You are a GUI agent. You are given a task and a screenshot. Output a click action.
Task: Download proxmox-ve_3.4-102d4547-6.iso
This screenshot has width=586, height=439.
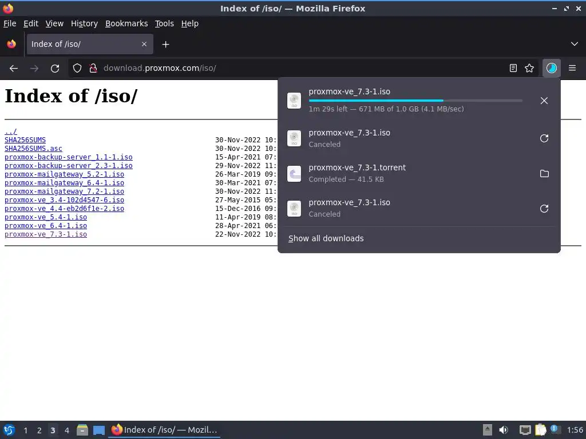click(x=64, y=200)
